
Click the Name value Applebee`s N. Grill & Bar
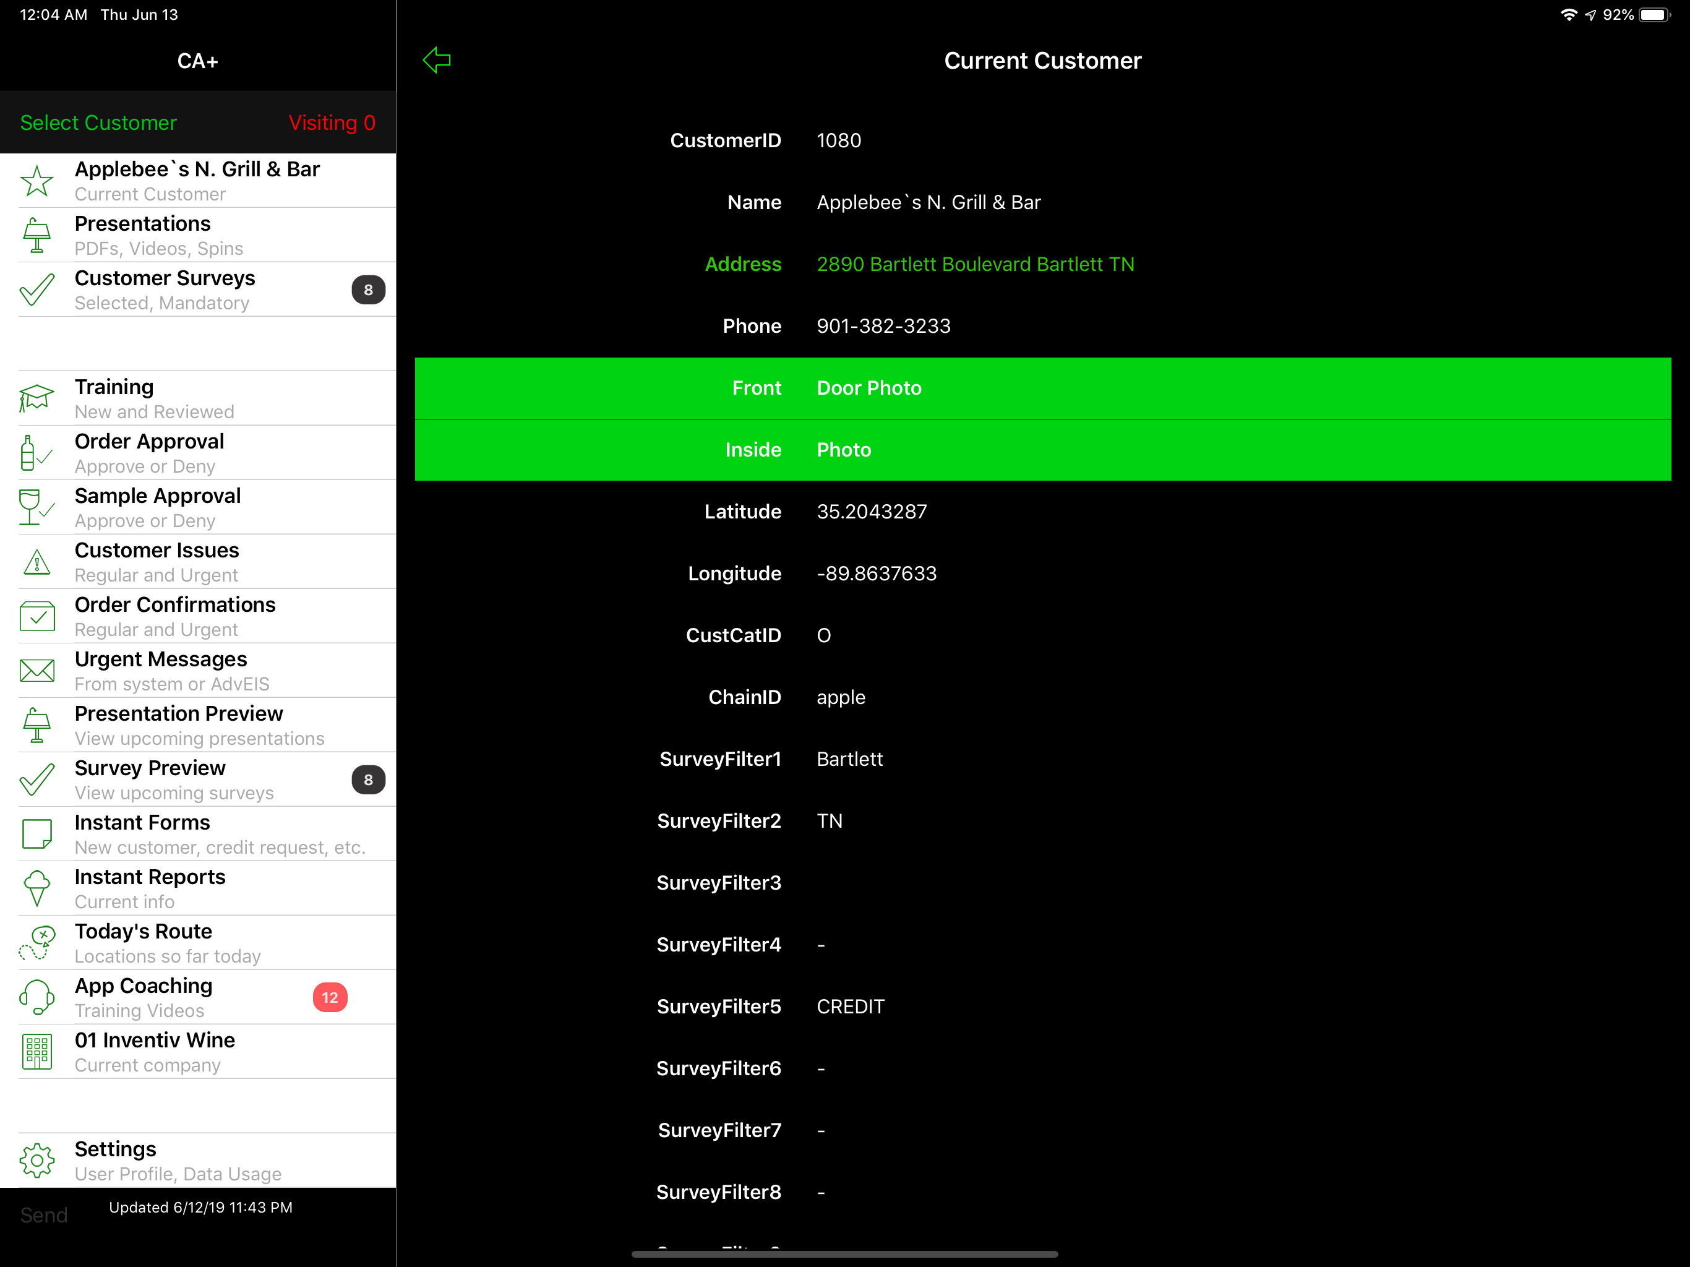[x=929, y=202]
